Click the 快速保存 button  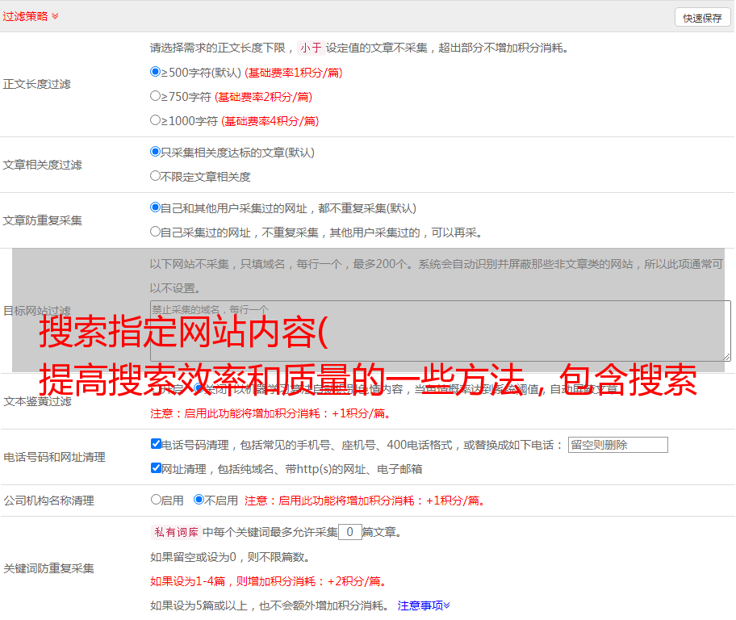(702, 18)
